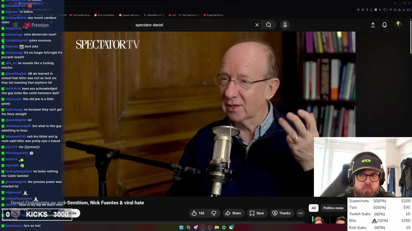Open Windows taskbar search
The height and width of the screenshot is (231, 412).
(x=188, y=227)
